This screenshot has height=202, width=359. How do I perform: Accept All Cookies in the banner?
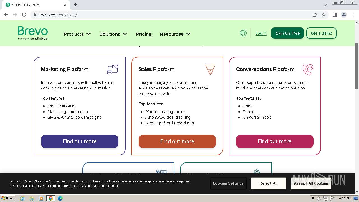(311, 183)
